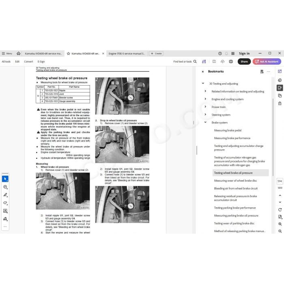The width and height of the screenshot is (284, 284).
Task: Open the Convert menu item
Action: click(x=29, y=62)
